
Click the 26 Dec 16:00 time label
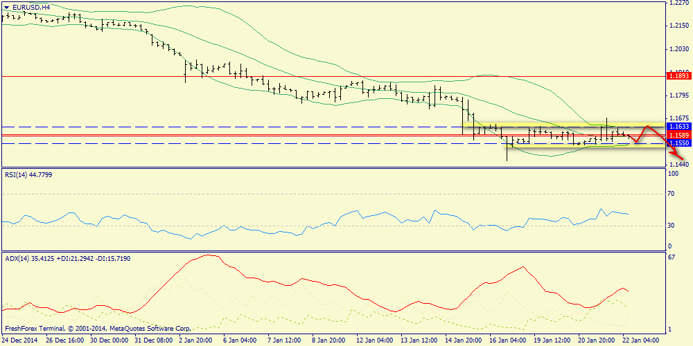[66, 340]
